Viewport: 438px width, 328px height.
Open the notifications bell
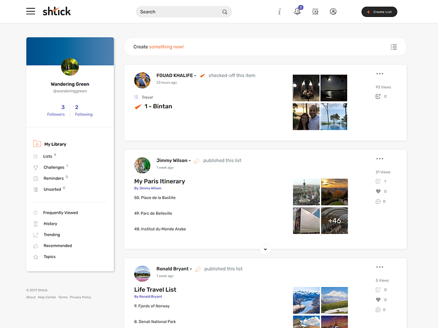[297, 11]
